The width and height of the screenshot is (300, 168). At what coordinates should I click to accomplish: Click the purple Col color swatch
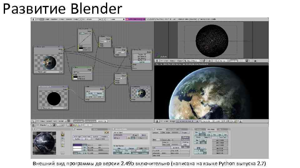point(77,145)
